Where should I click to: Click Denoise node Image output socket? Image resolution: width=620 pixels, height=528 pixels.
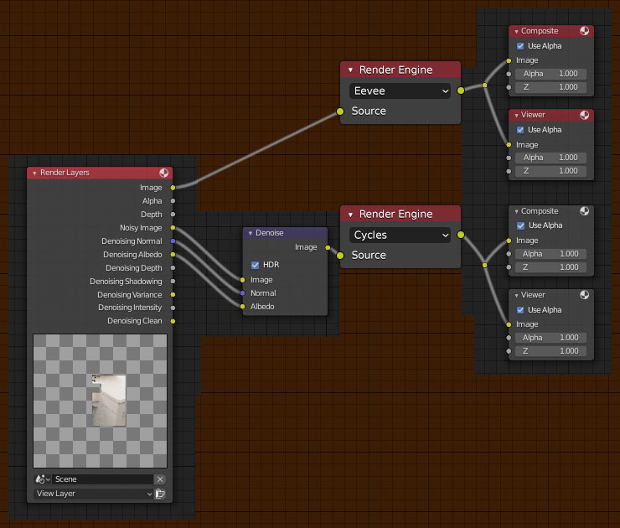pos(328,247)
